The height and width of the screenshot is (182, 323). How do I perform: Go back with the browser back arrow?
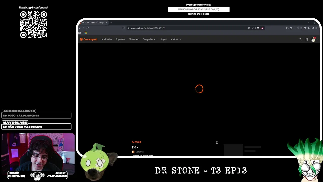80,28
